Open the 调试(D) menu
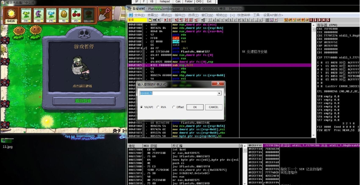 [x=166, y=15]
